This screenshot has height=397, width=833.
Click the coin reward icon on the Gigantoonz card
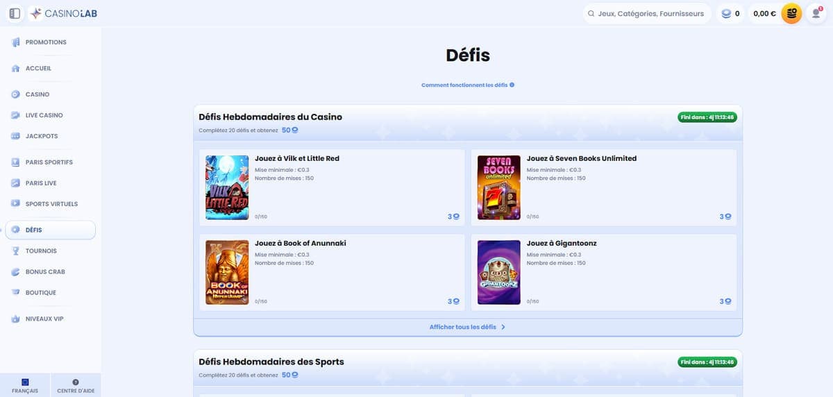point(728,301)
